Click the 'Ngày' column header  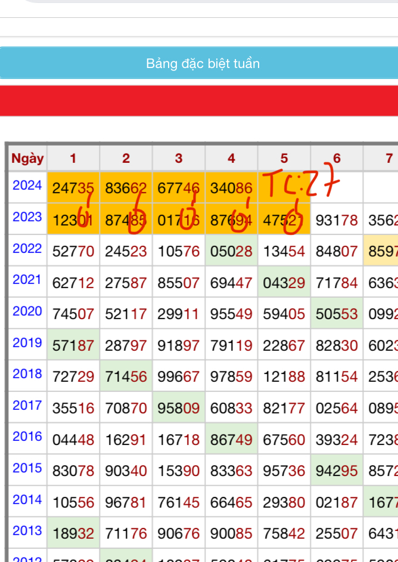[x=27, y=158]
